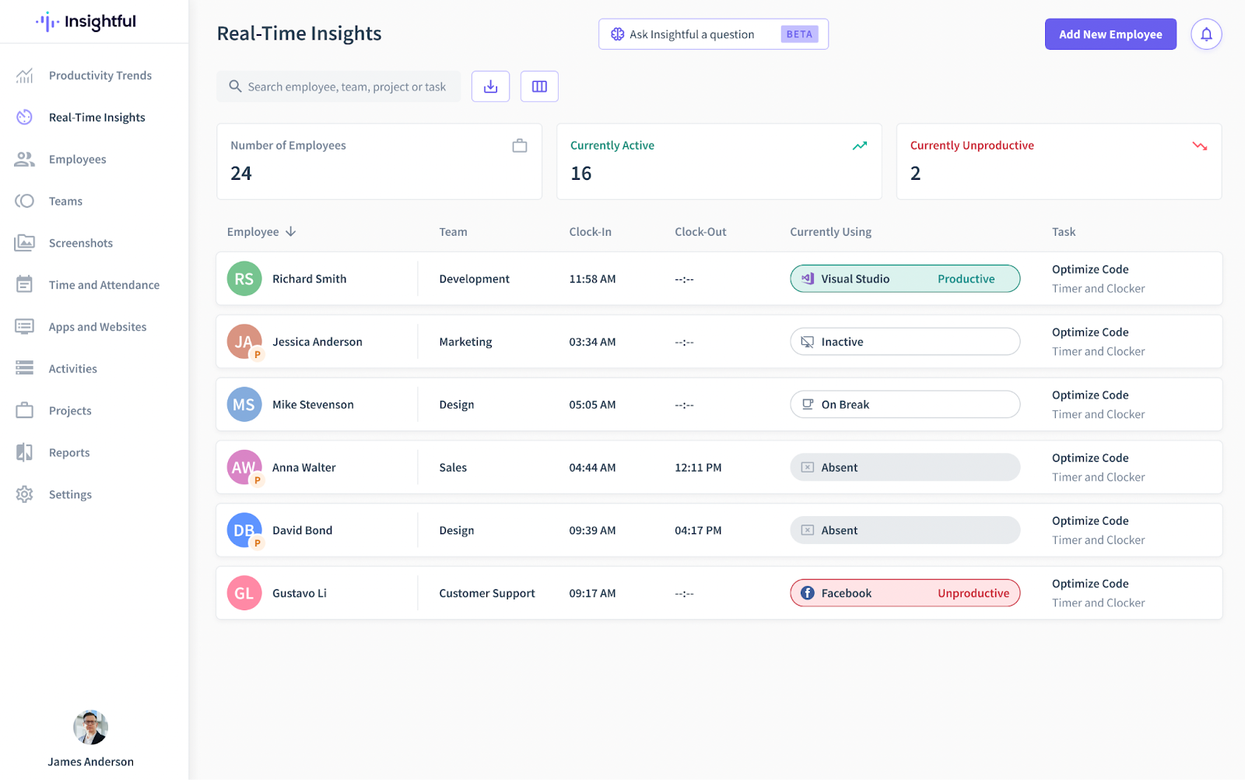Click Ask Insightful a question button
Image resolution: width=1245 pixels, height=780 pixels.
[x=713, y=34]
